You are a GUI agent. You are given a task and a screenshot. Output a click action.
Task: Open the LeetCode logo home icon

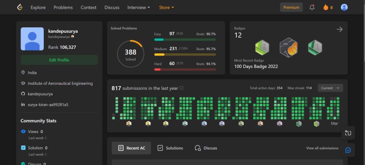(x=20, y=7)
